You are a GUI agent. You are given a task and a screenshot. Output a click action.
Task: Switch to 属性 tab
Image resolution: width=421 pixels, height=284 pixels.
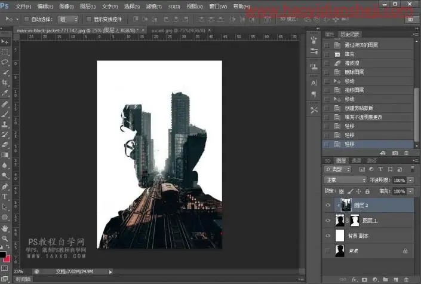pos(330,34)
